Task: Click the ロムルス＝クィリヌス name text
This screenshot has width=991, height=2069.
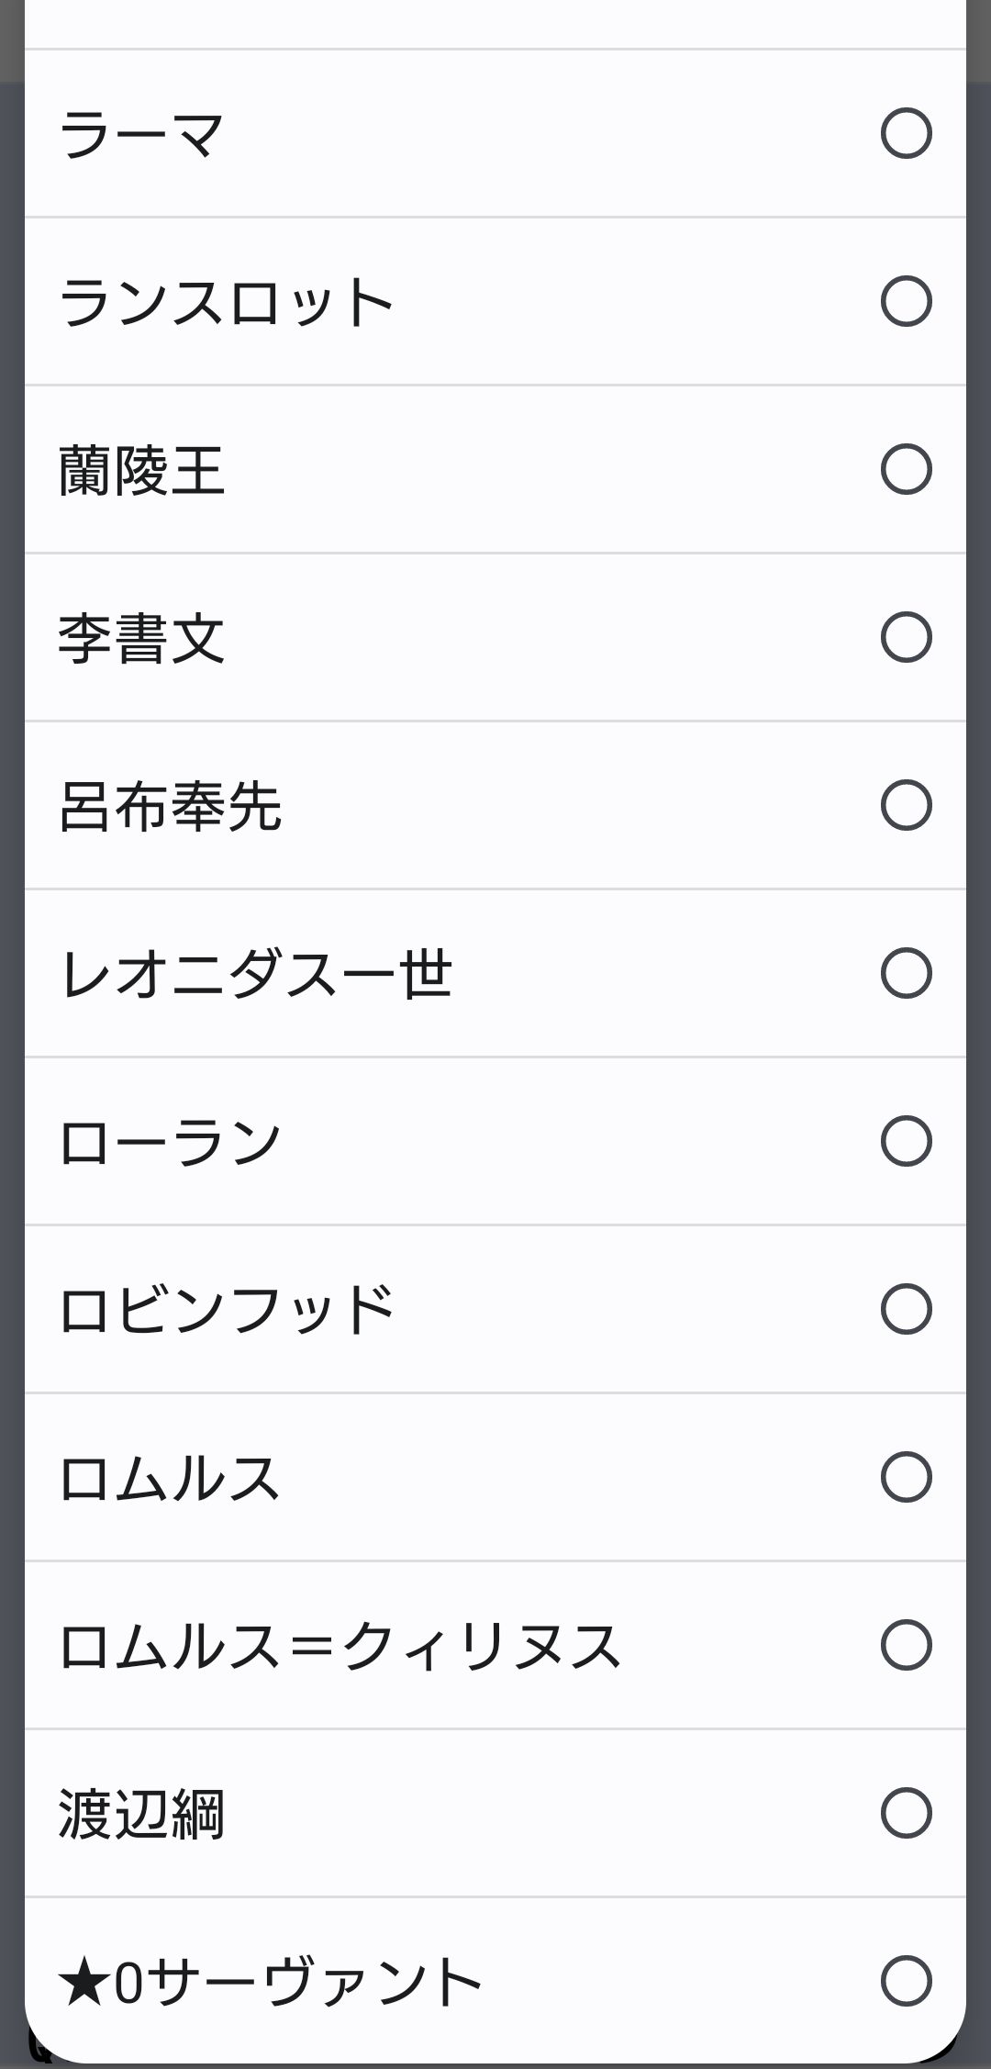Action: click(x=340, y=1646)
